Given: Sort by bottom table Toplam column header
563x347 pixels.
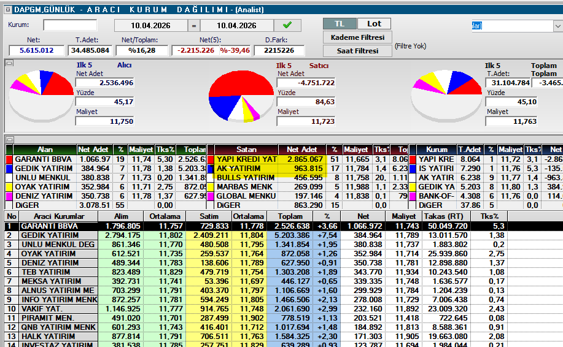Looking at the screenshot, I should pos(290,216).
